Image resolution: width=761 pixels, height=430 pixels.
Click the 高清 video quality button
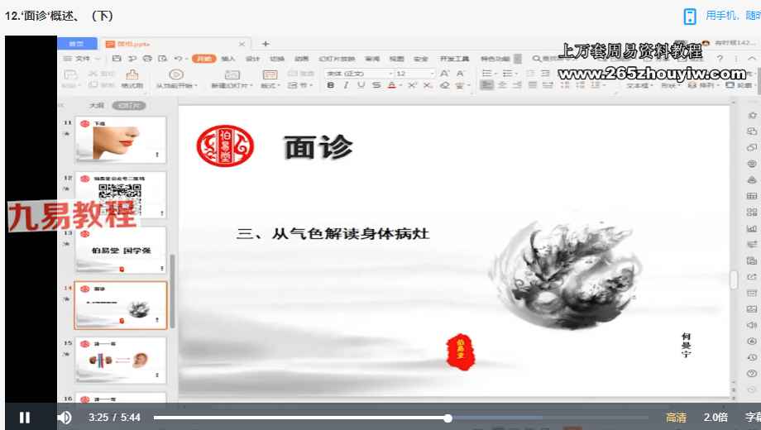coord(676,418)
